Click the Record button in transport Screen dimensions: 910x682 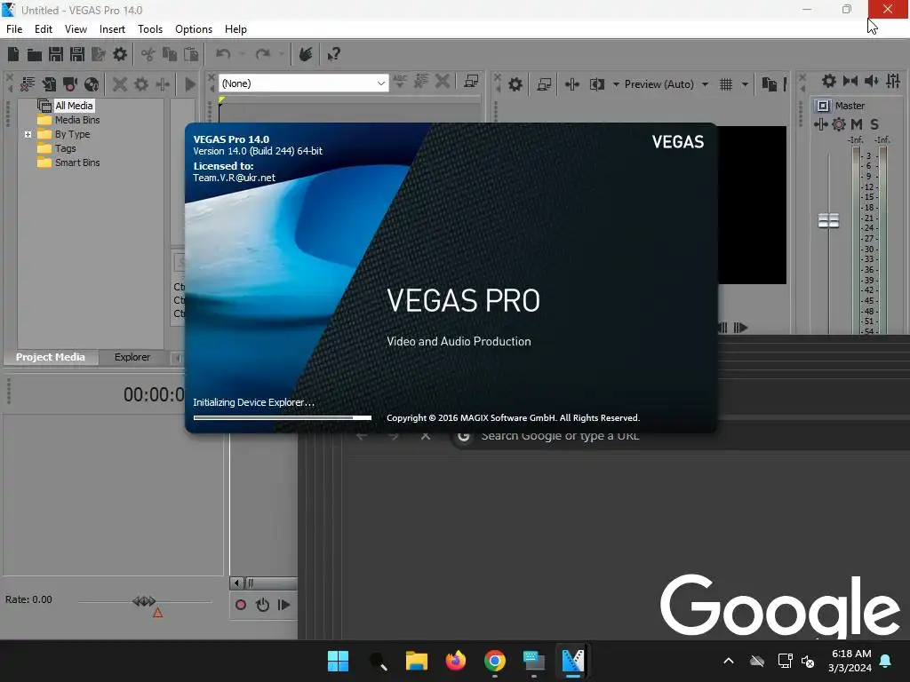[x=240, y=605]
